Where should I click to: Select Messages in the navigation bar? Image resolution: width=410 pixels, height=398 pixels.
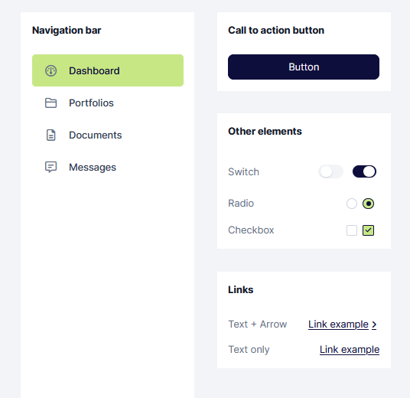pyautogui.click(x=108, y=167)
